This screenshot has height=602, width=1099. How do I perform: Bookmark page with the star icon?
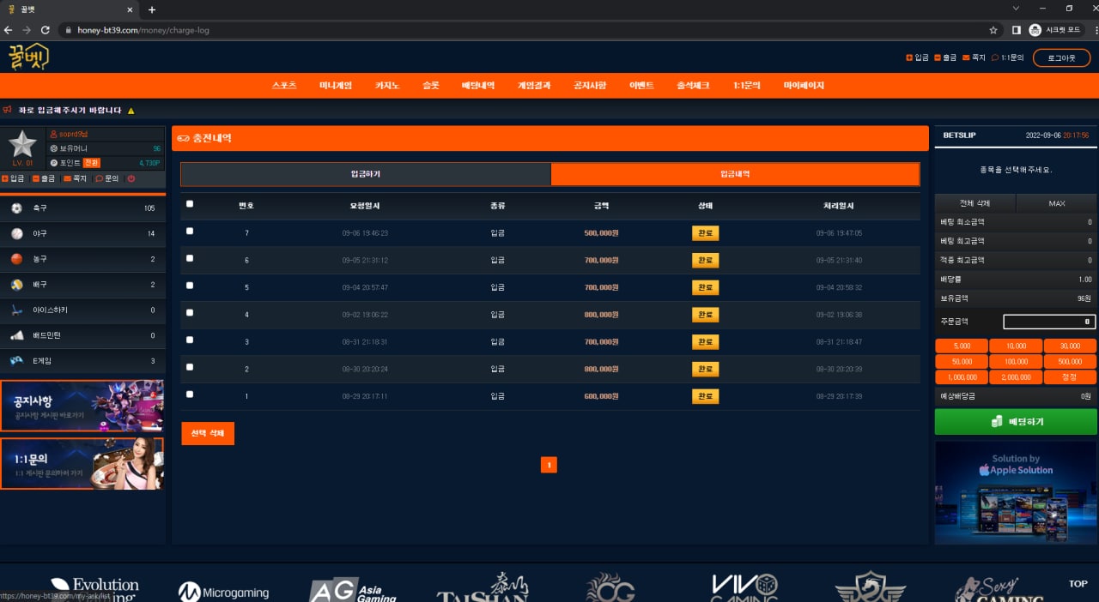click(993, 30)
